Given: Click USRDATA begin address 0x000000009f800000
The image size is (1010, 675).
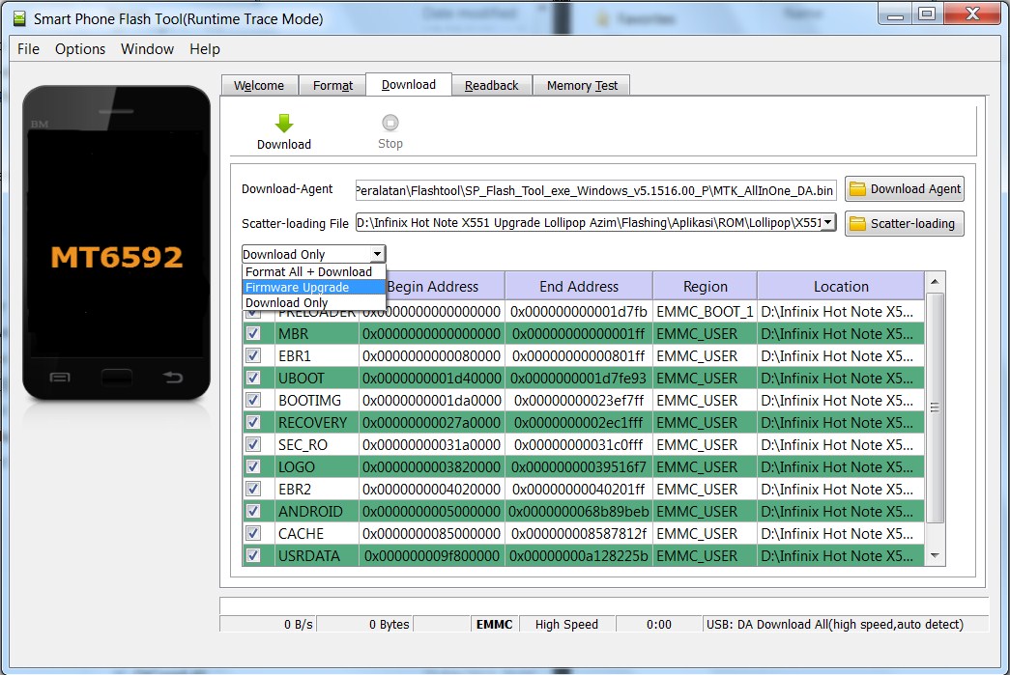Looking at the screenshot, I should pos(432,556).
